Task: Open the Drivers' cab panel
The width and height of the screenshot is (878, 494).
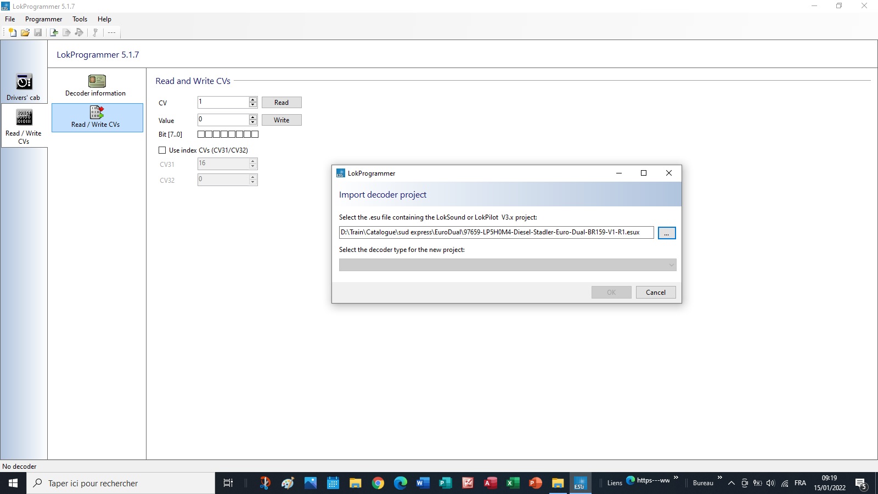Action: click(x=24, y=87)
